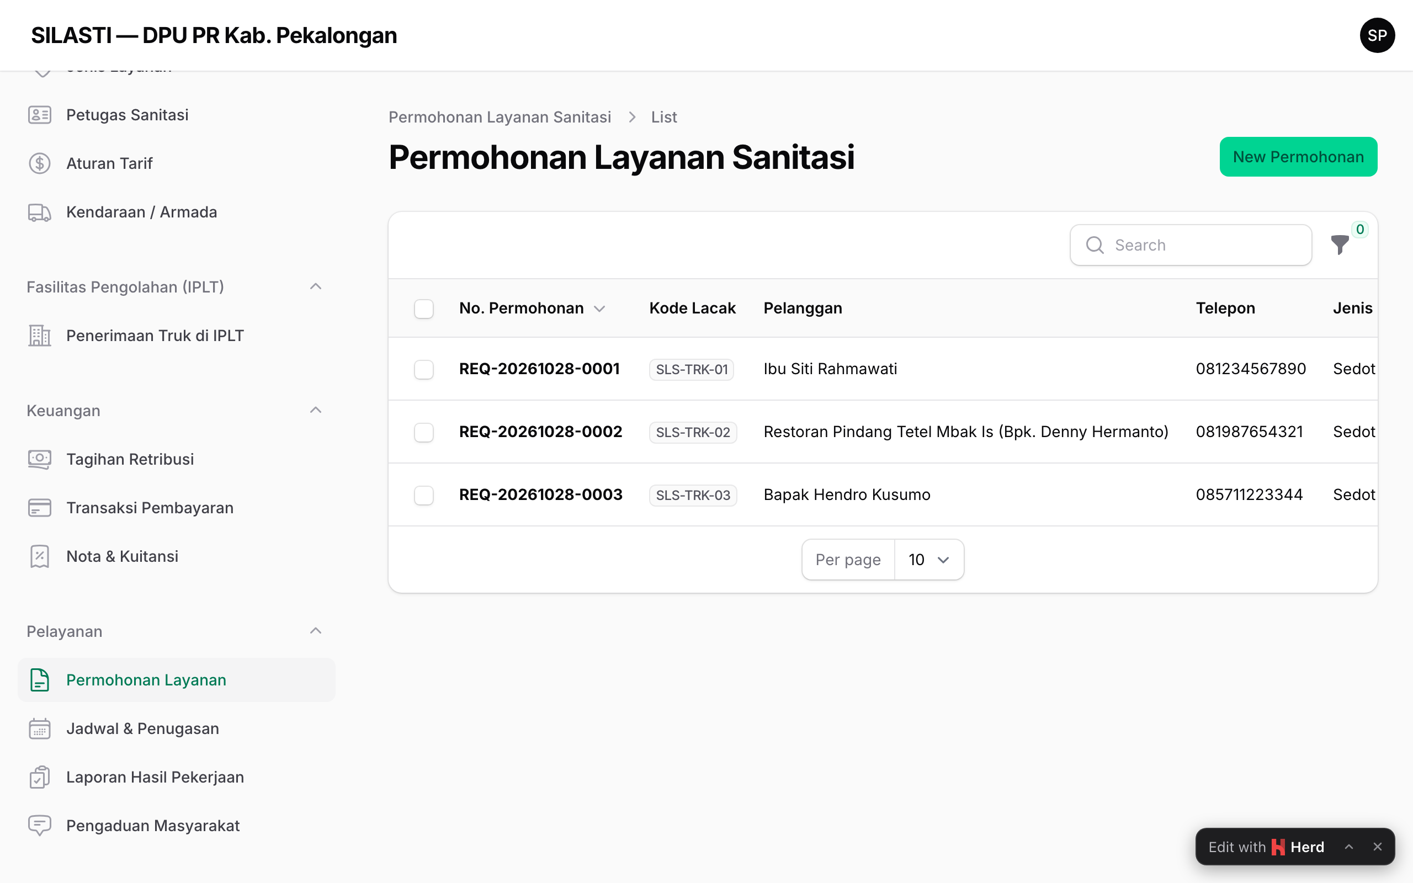Click the Laporan Hasil Pekerjaan clipboard icon

tap(40, 777)
